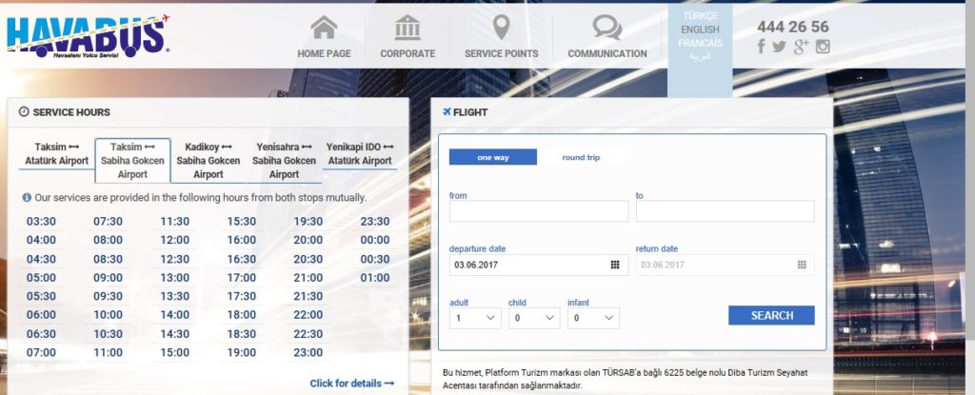Image resolution: width=975 pixels, height=395 pixels.
Task: Open the Twitter bird icon
Action: pyautogui.click(x=779, y=47)
